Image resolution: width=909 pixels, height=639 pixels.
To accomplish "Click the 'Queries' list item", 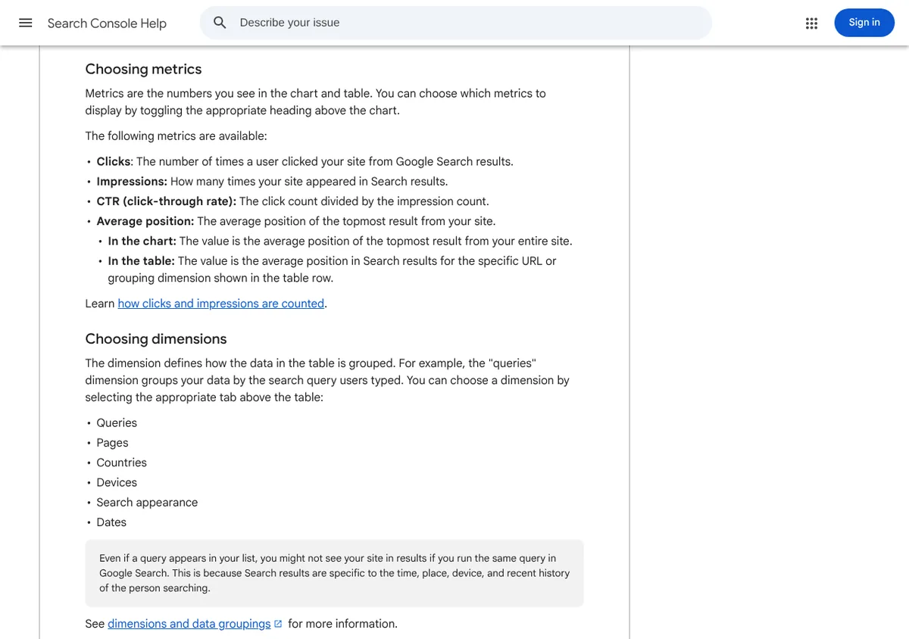I will point(117,422).
